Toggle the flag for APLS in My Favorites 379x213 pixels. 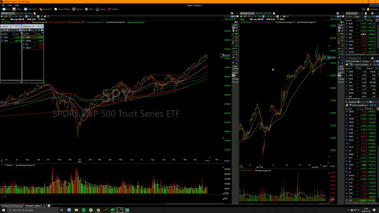(x=24, y=37)
